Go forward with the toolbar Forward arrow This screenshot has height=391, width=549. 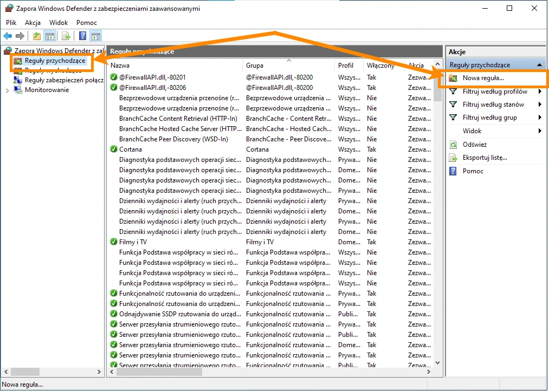20,36
